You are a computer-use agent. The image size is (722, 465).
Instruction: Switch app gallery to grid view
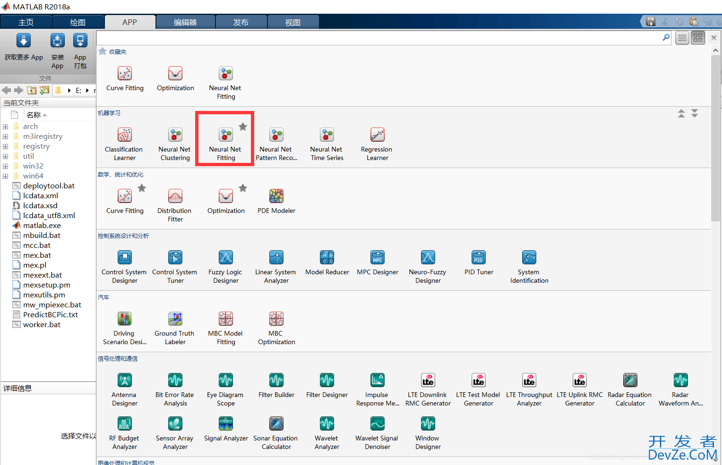click(698, 38)
